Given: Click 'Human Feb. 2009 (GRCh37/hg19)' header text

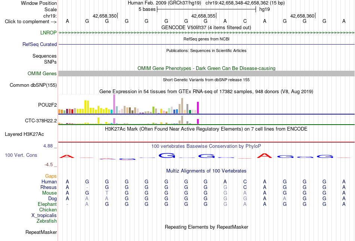Looking at the screenshot, I should tap(164, 3).
